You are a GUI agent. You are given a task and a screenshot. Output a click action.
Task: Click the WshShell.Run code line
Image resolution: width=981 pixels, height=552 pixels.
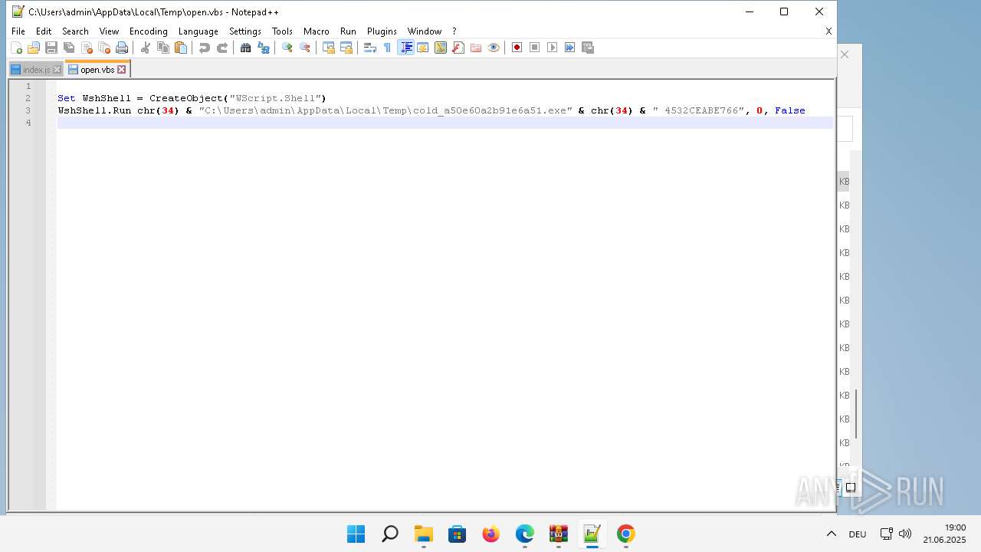(431, 110)
